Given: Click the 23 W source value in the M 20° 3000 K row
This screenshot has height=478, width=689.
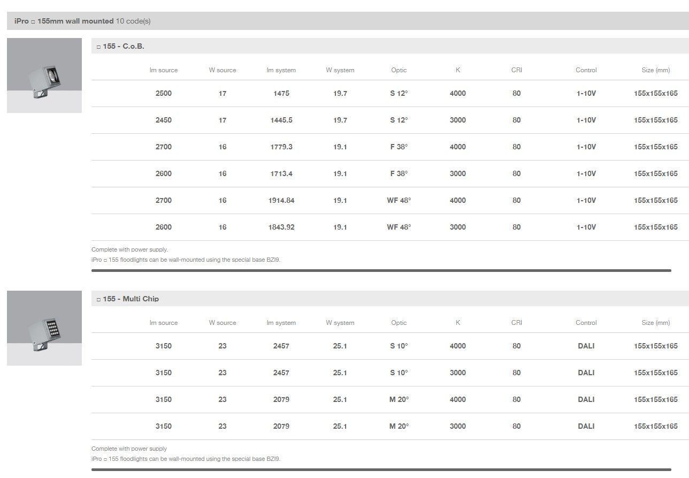Looking at the screenshot, I should click(223, 426).
